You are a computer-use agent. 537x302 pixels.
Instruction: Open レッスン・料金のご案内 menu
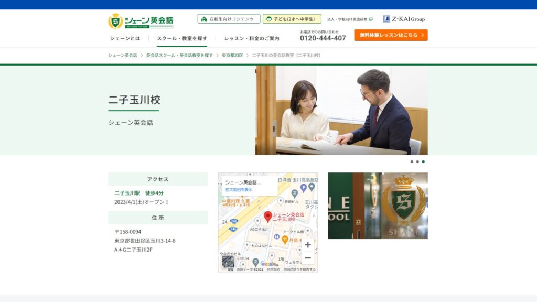click(x=252, y=38)
